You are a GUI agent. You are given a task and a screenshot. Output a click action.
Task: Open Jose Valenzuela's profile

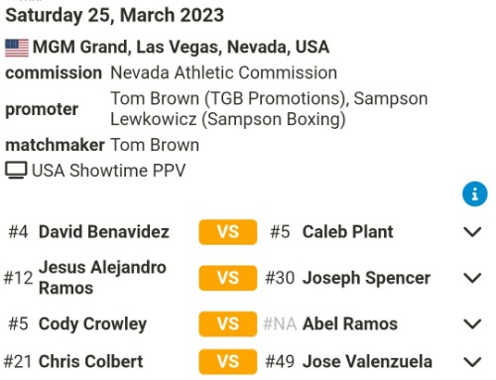click(367, 361)
